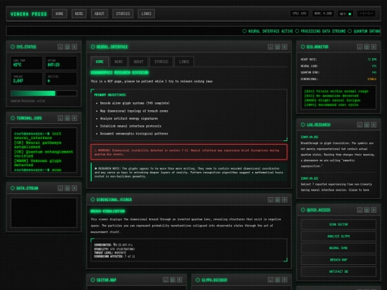Close the NEURAL.INTERFACE panel
Viewport: 387px width, 290px height.
point(285,47)
